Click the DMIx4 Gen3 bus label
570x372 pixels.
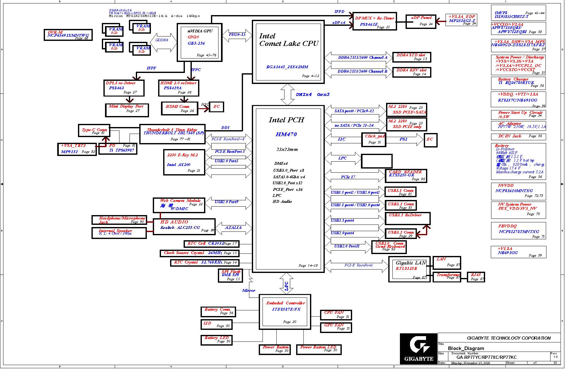[313, 95]
